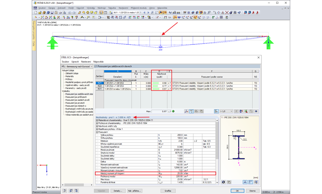Image resolution: width=322 pixels, height=194 pixels.
Task: Click the dimensions display icon under the cross-section
Action: pyautogui.click(x=245, y=182)
